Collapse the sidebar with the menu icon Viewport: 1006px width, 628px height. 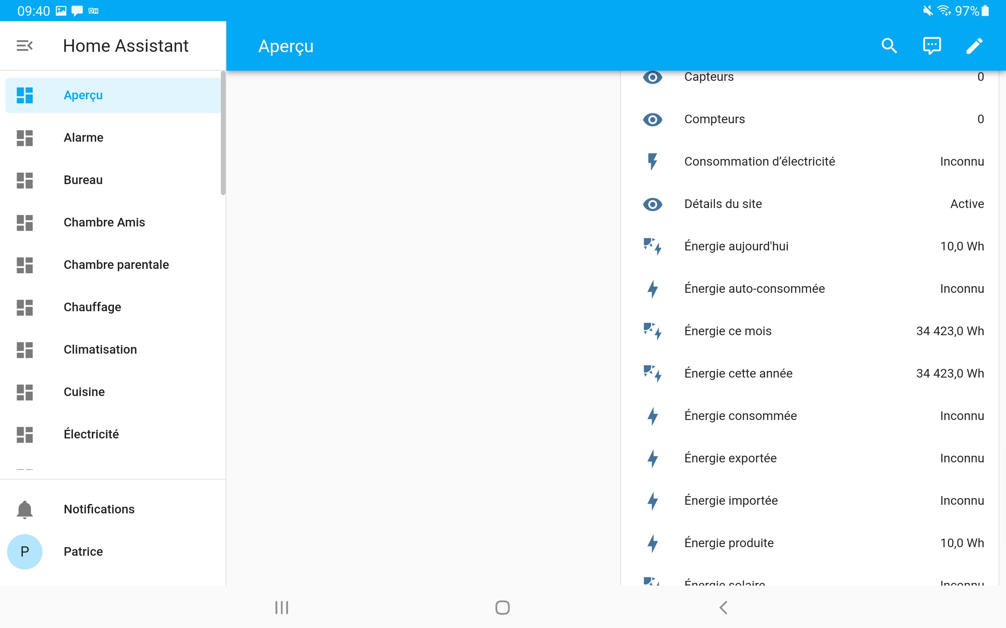[24, 46]
